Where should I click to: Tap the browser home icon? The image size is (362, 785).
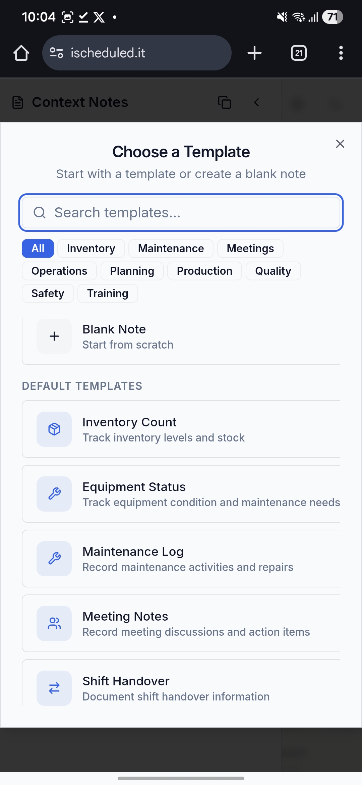(x=21, y=53)
